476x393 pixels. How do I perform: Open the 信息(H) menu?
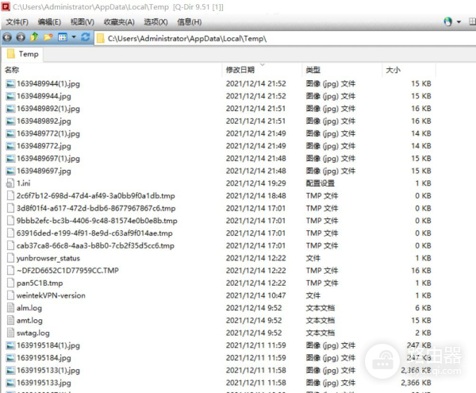coord(190,22)
